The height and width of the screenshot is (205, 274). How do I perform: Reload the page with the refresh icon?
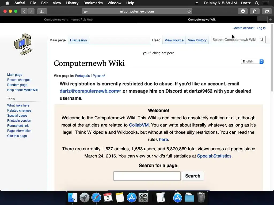[x=189, y=11]
